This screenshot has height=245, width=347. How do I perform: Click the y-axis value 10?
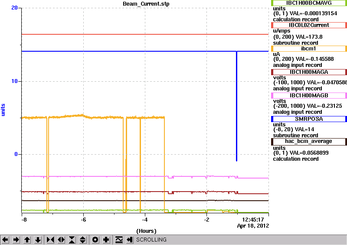pos(14,81)
